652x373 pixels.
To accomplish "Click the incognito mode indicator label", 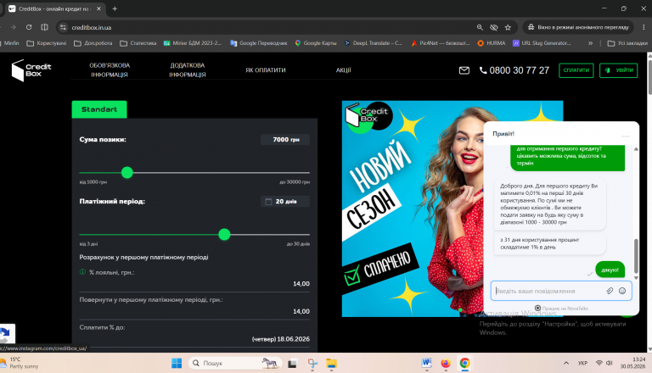I will tap(578, 27).
